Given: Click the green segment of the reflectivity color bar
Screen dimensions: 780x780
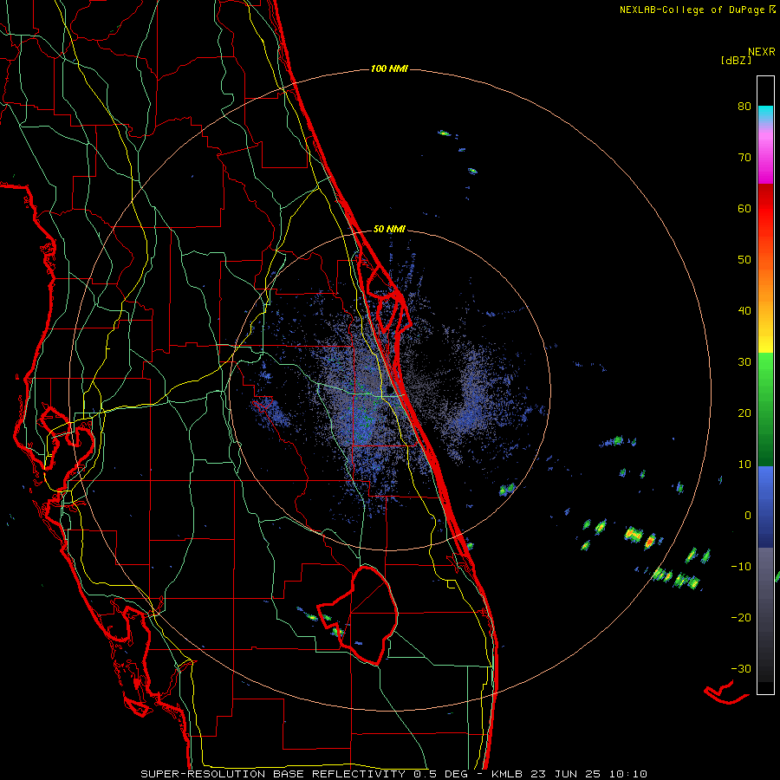Looking at the screenshot, I should click(765, 409).
